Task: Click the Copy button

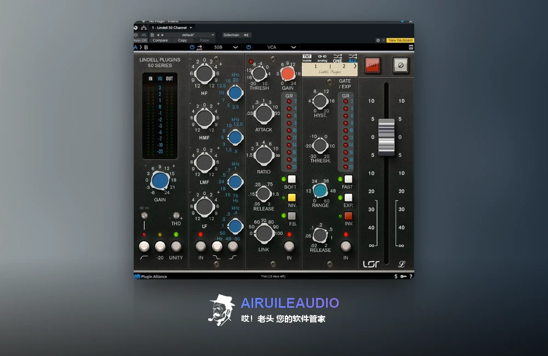Action: pos(182,40)
